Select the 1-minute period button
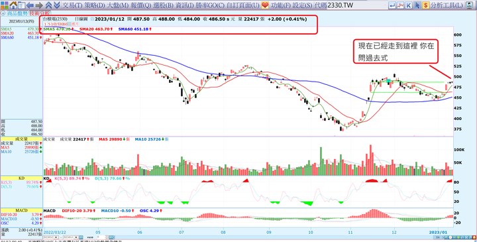Screen dimensions: 477x242 point(46,24)
